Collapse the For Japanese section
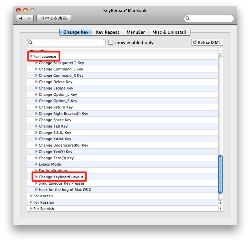 click(31, 56)
